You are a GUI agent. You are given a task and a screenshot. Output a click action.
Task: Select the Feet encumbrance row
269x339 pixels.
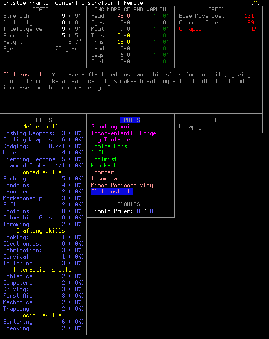click(x=130, y=62)
